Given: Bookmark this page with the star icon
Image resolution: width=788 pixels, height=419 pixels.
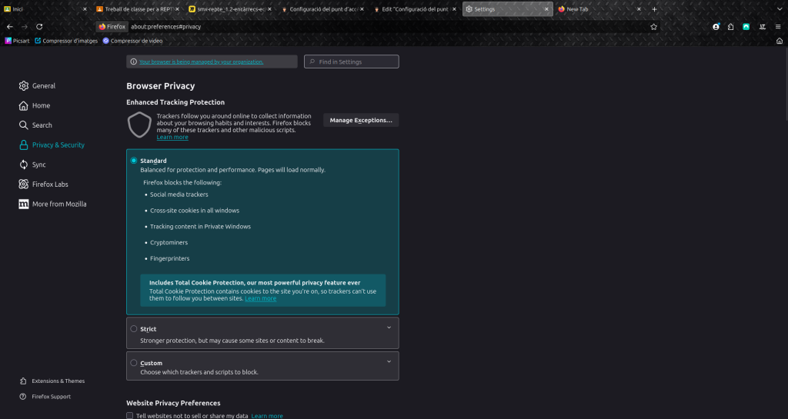Looking at the screenshot, I should (653, 26).
